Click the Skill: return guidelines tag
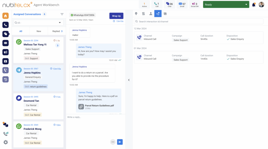 pos(36,87)
